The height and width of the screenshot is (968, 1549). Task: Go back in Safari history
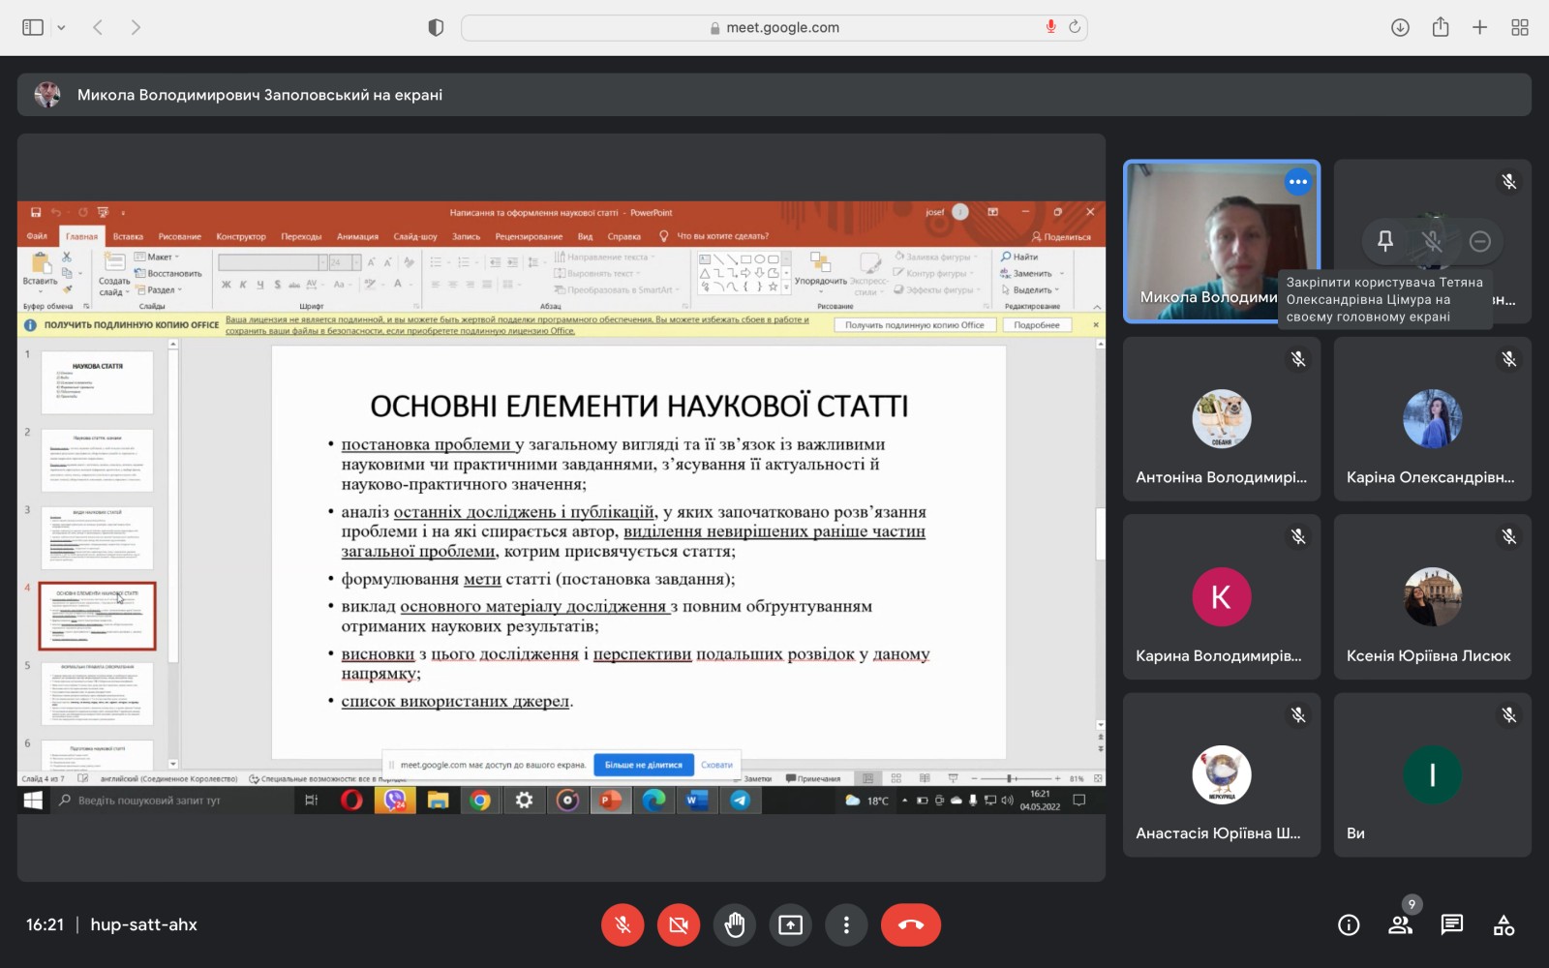[x=98, y=27]
